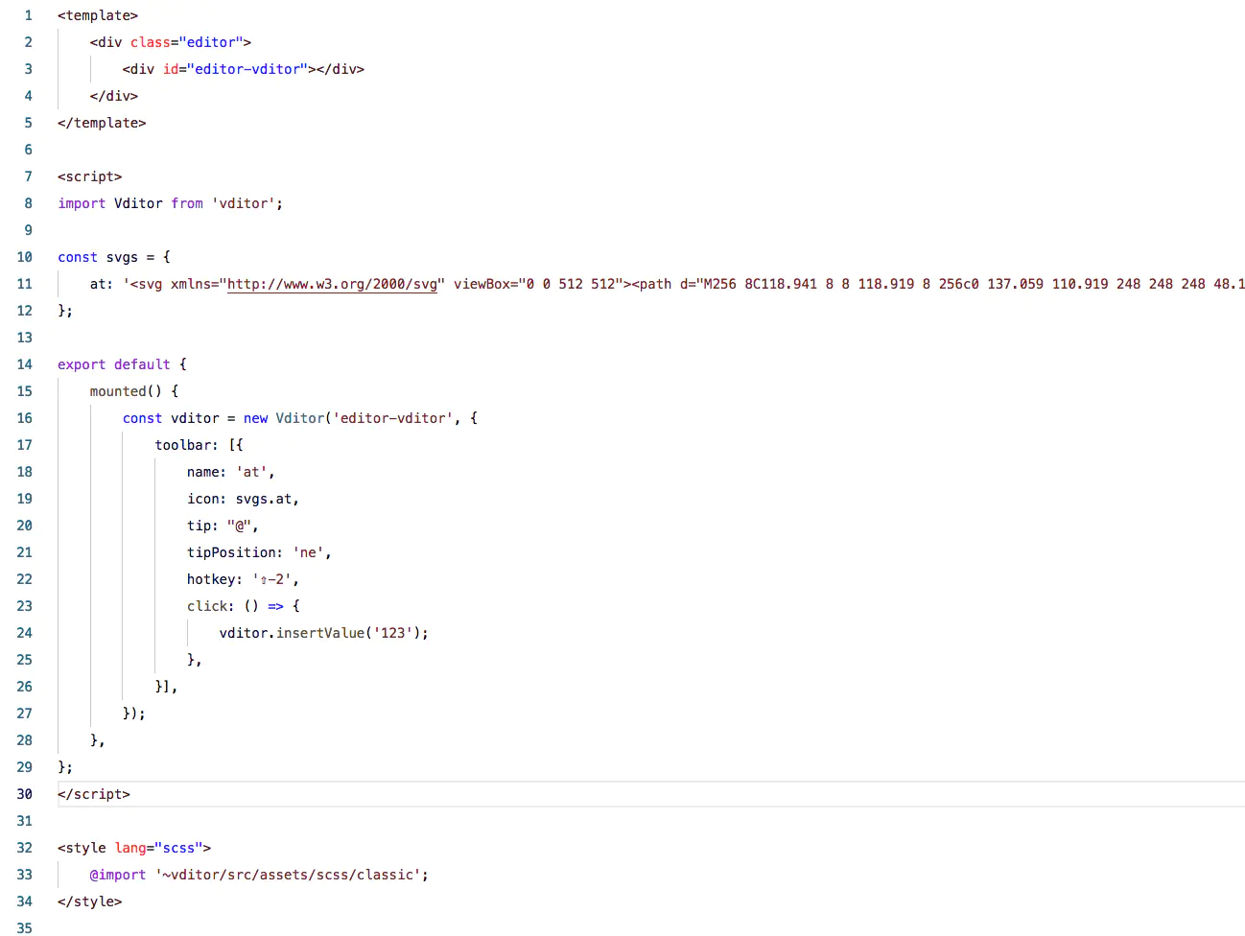Click the "toolbar:" property key
This screenshot has width=1245, height=936.
pyautogui.click(x=187, y=445)
